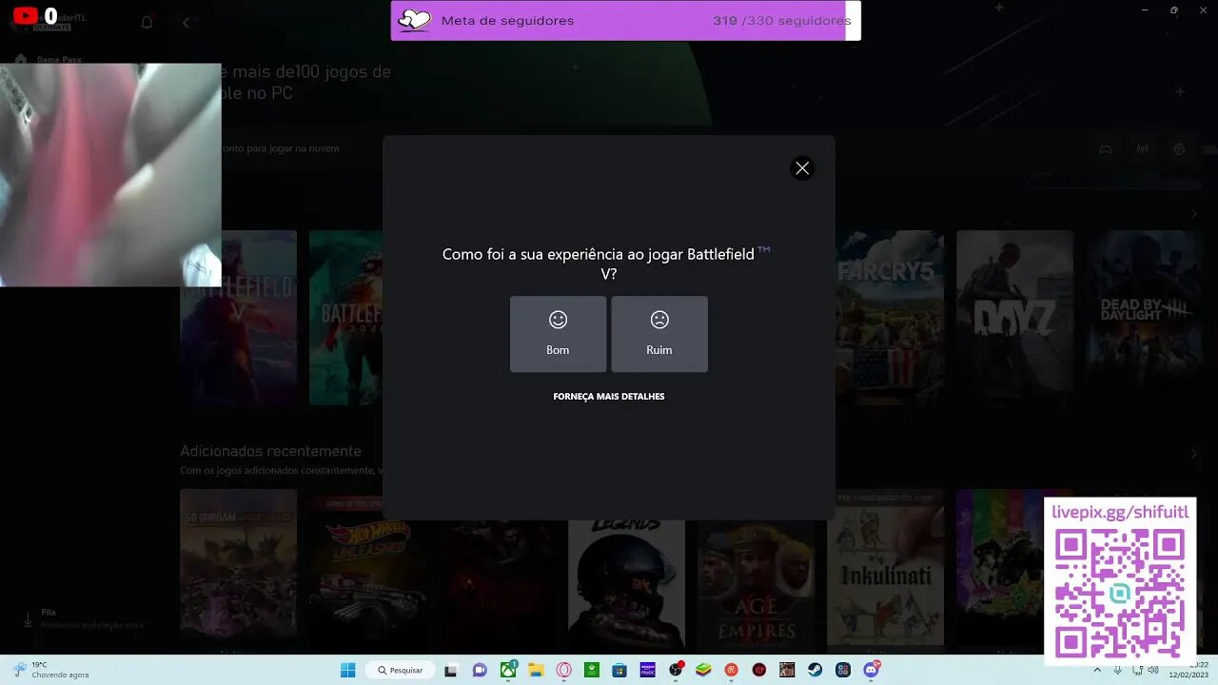Viewport: 1218px width, 685px height.
Task: Open the Xbox app with notification badge
Action: pyautogui.click(x=508, y=670)
